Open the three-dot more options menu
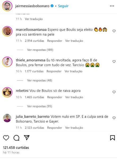This screenshot has width=117, height=159. (112, 6)
